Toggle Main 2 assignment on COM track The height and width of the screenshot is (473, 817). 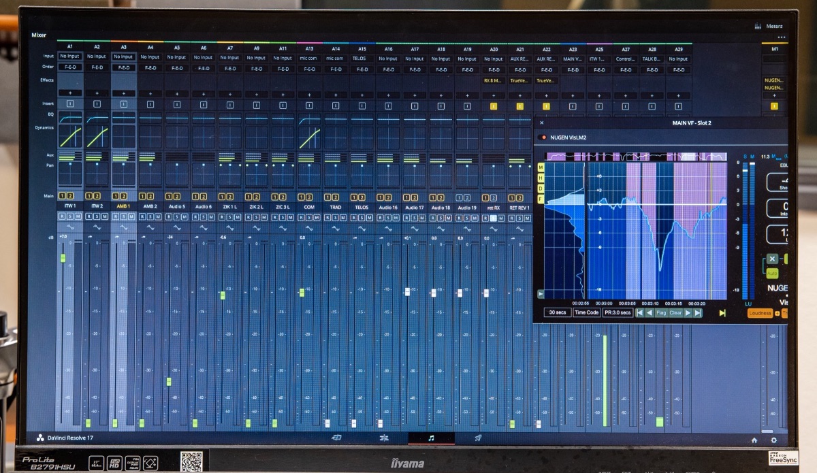coord(308,197)
